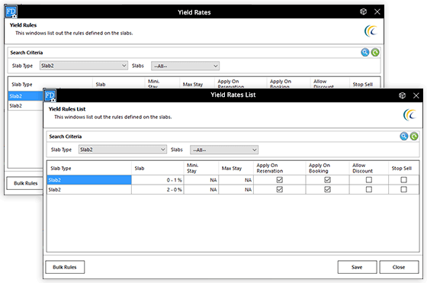Select the second Slab2 row in Yield Rates List

pyautogui.click(x=89, y=190)
